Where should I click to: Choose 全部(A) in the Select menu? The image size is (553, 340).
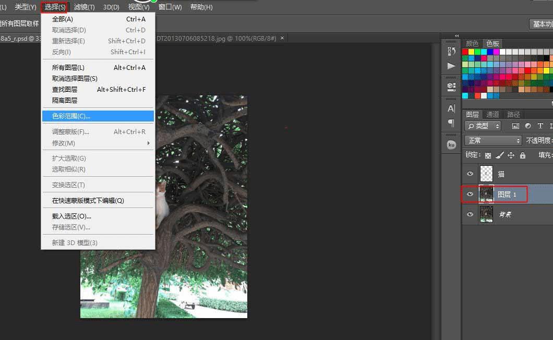(x=98, y=19)
